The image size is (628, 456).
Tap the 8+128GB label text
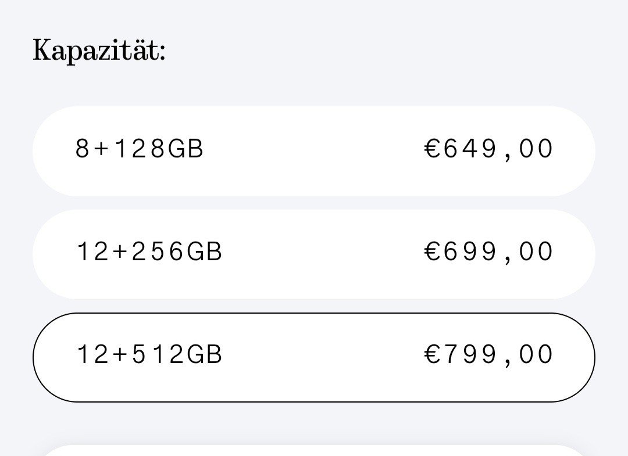(140, 149)
